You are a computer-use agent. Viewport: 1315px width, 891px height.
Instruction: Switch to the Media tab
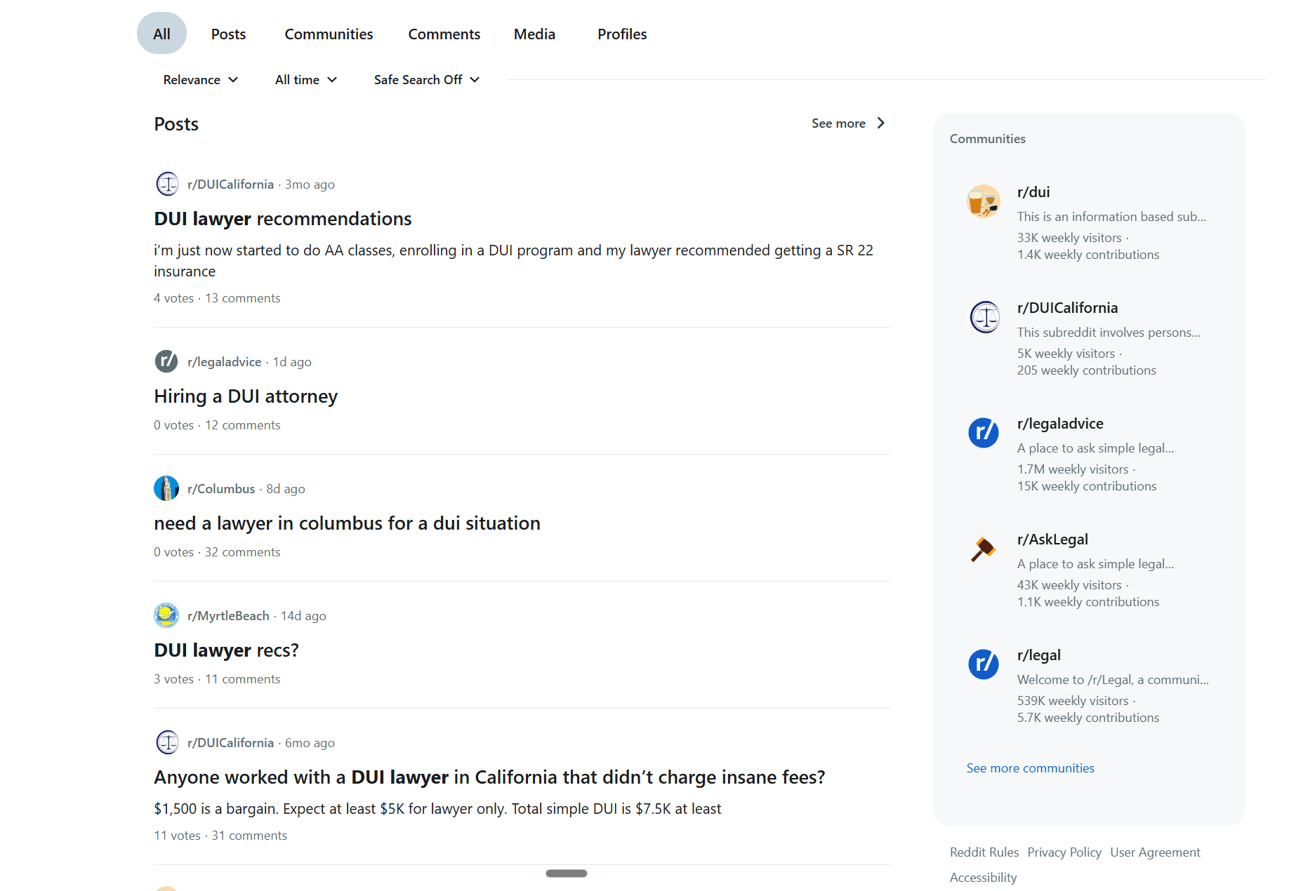click(534, 34)
